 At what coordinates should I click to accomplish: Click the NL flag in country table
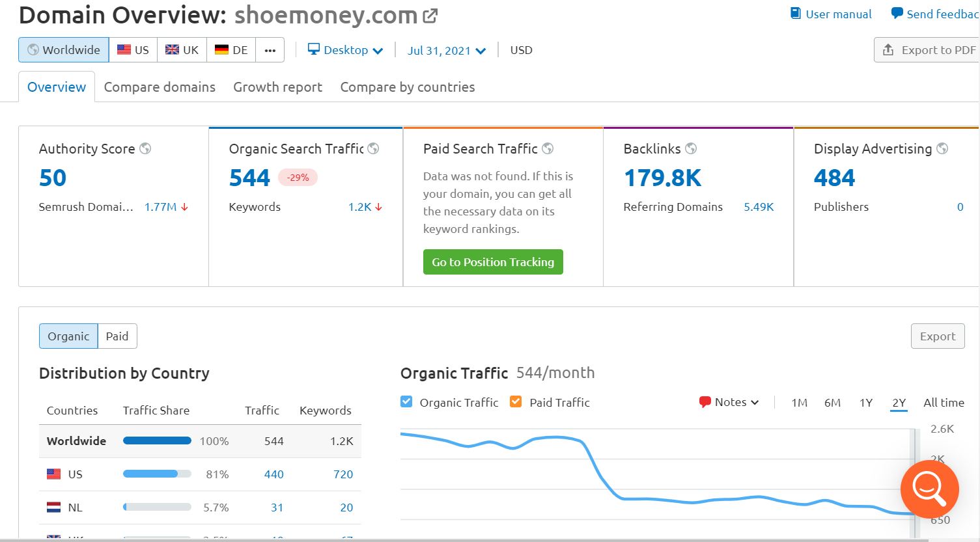click(54, 508)
